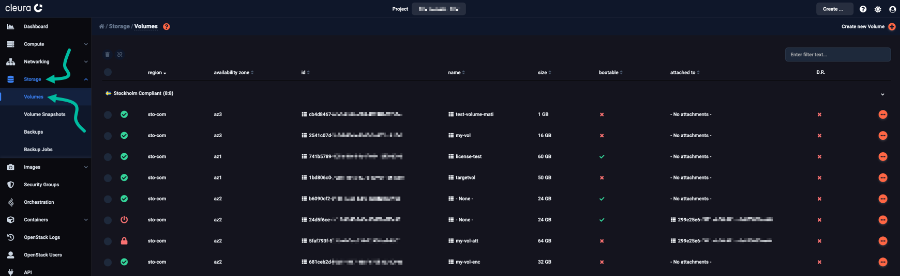This screenshot has width=900, height=276.
Task: Sort table by bootable column
Action: tap(610, 73)
